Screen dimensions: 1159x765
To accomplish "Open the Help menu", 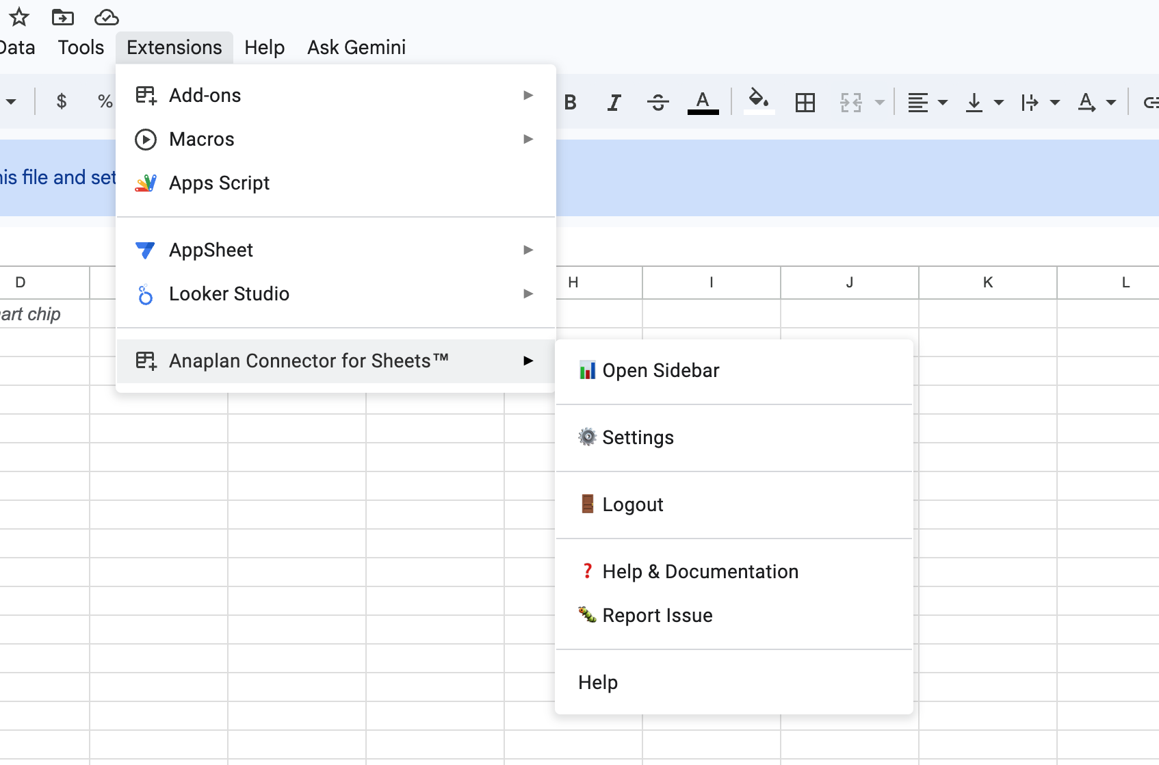I will (x=264, y=47).
